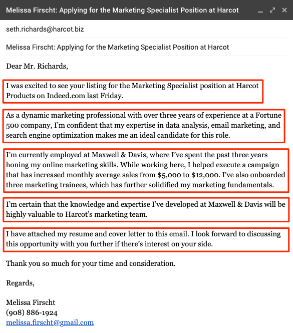Screen dimensions: 293x333
Task: Open the melissa.firscht@gmail.com link
Action: [50, 322]
